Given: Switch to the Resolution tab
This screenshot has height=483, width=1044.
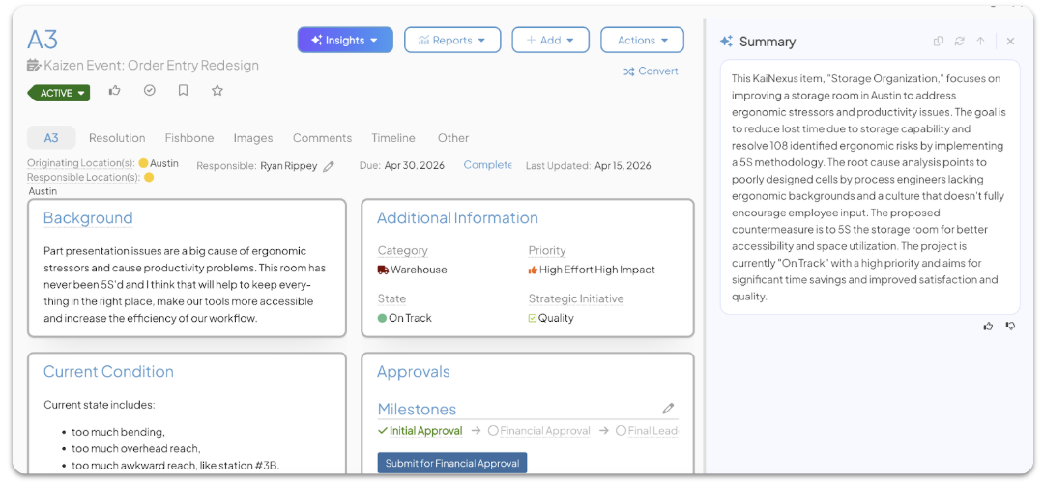Looking at the screenshot, I should tap(117, 138).
